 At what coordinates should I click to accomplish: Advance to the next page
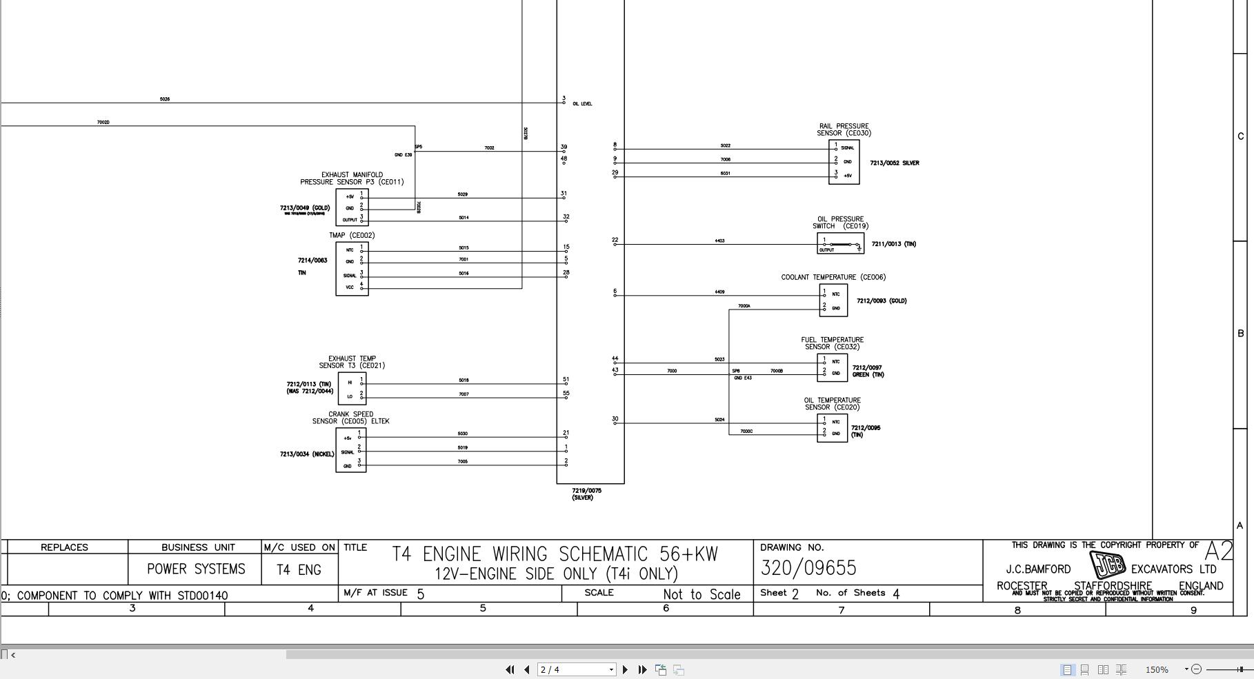click(x=625, y=669)
